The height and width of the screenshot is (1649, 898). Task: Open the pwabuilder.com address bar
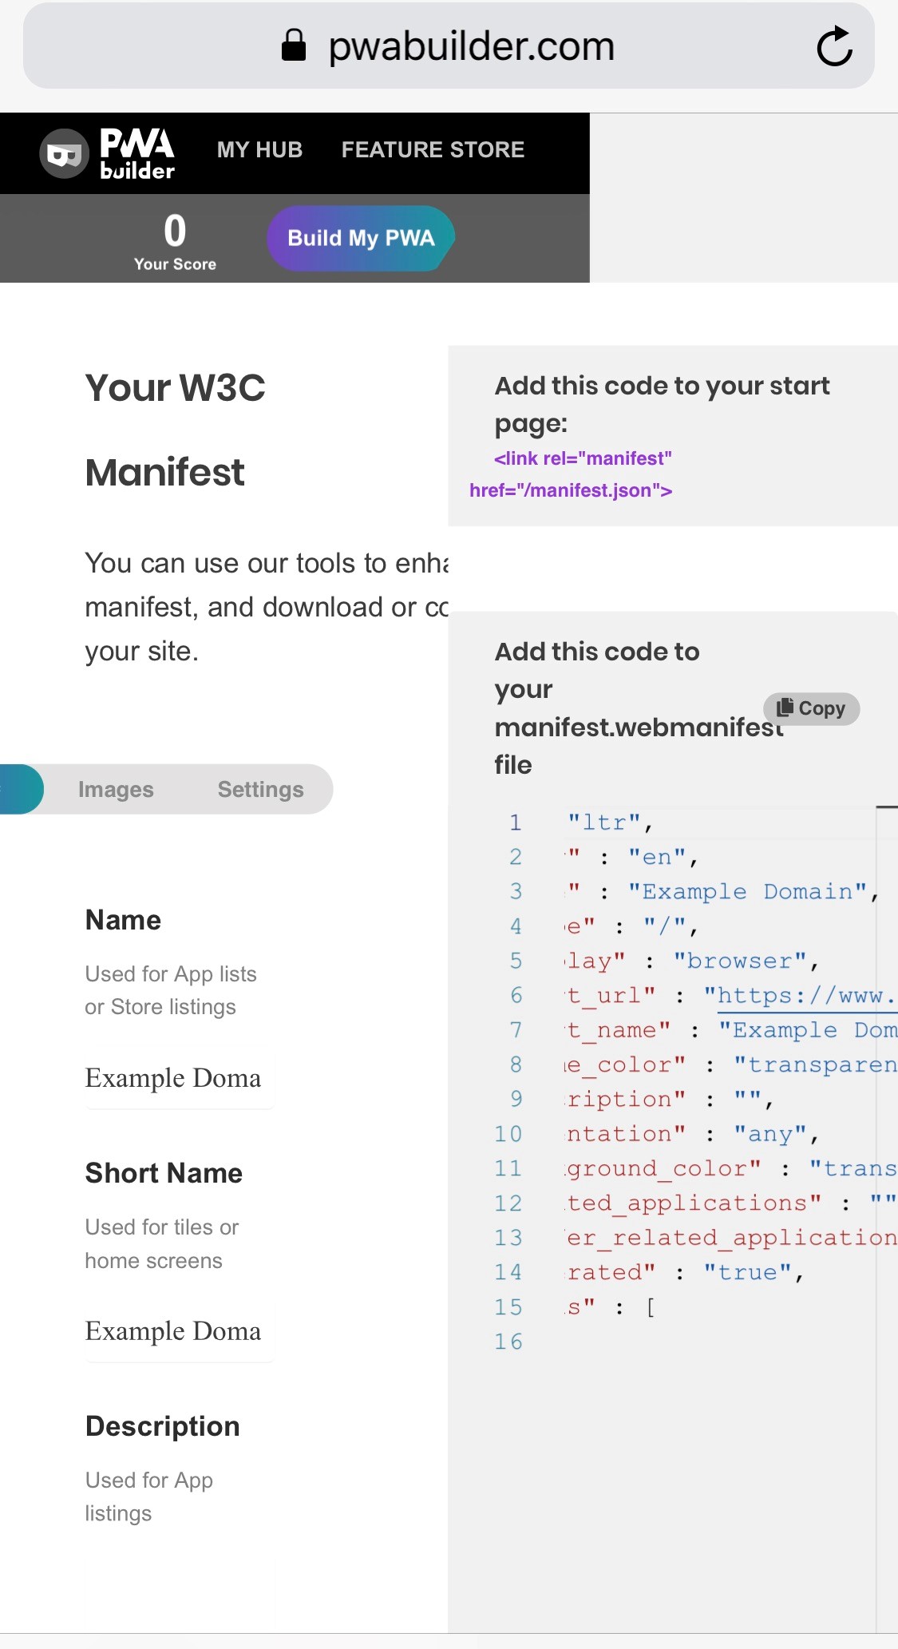click(449, 46)
